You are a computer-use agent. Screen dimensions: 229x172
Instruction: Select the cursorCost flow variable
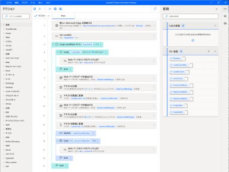[x=179, y=78]
